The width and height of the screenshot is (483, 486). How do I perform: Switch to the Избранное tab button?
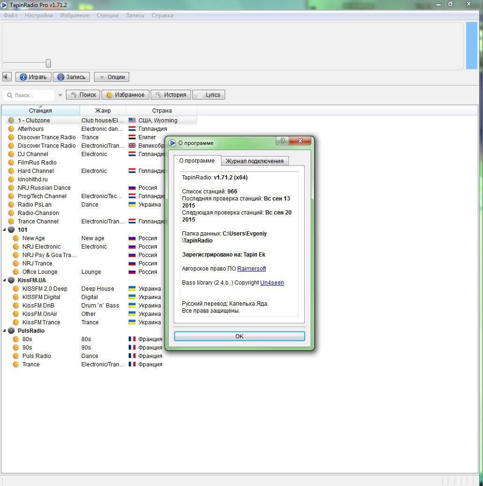[x=125, y=94]
